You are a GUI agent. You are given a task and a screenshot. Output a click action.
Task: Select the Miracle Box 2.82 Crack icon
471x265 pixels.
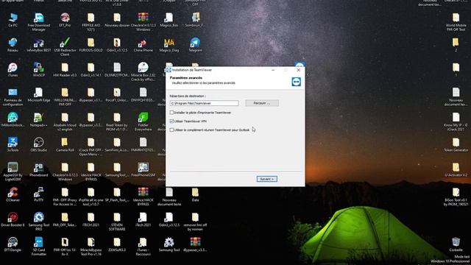coord(143,72)
